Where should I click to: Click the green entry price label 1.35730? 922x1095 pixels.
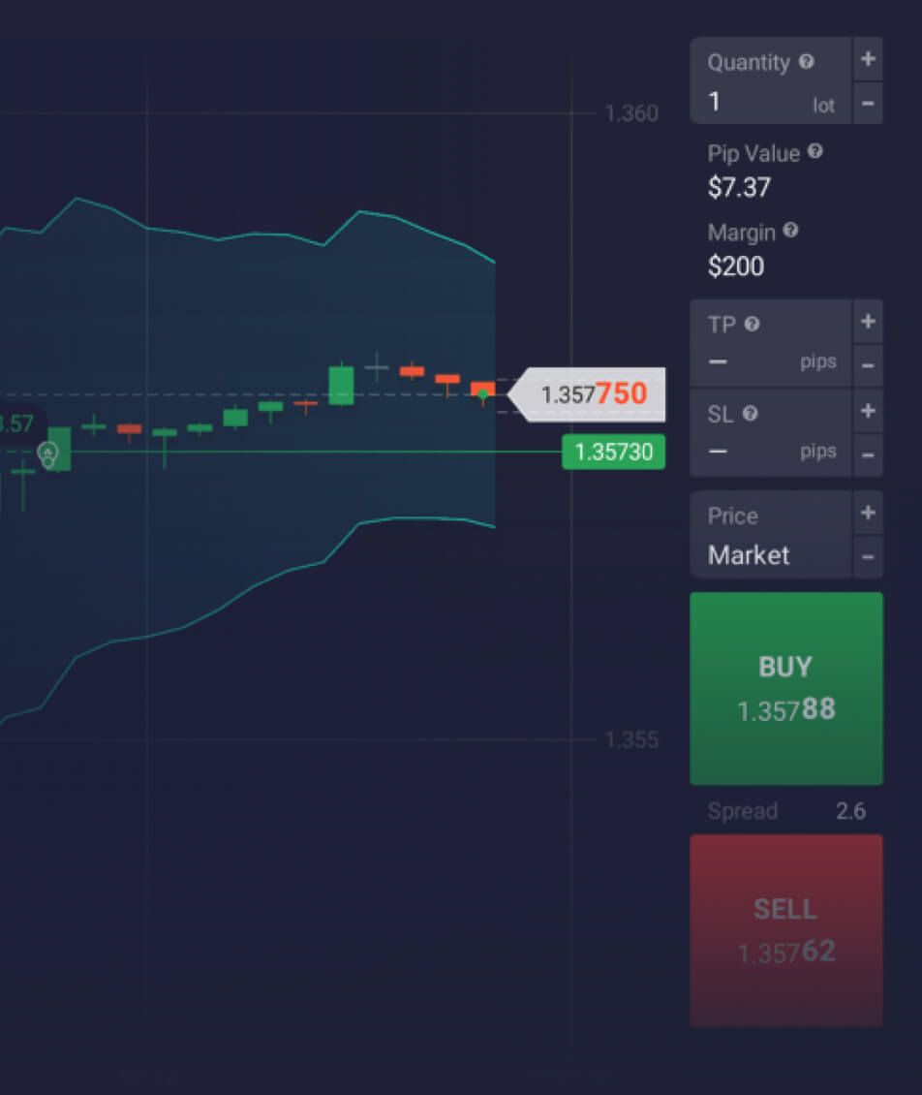(x=613, y=452)
